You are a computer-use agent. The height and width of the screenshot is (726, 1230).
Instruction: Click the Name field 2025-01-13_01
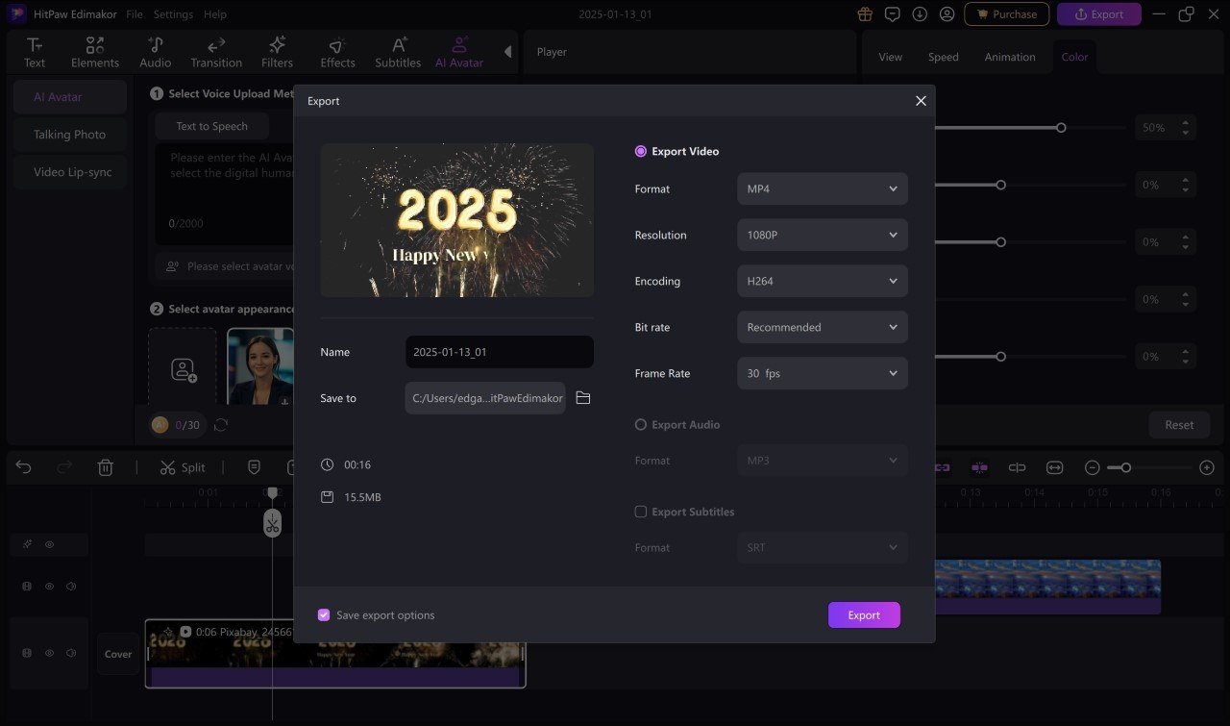pyautogui.click(x=500, y=352)
